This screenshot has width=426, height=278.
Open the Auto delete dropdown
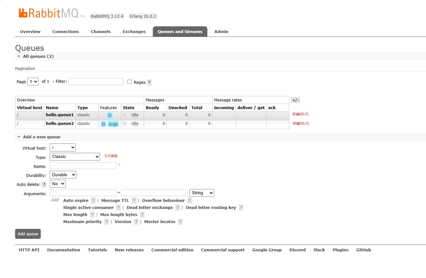[x=57, y=184]
